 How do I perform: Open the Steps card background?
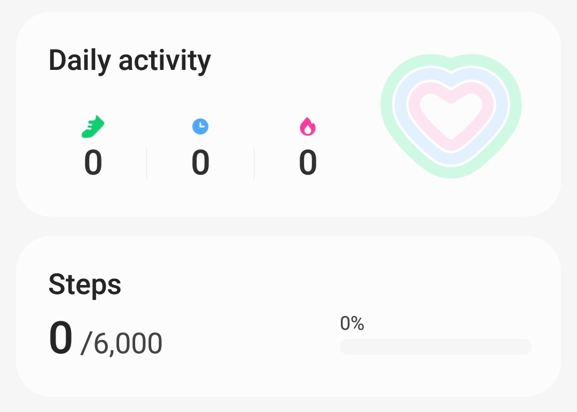(288, 316)
